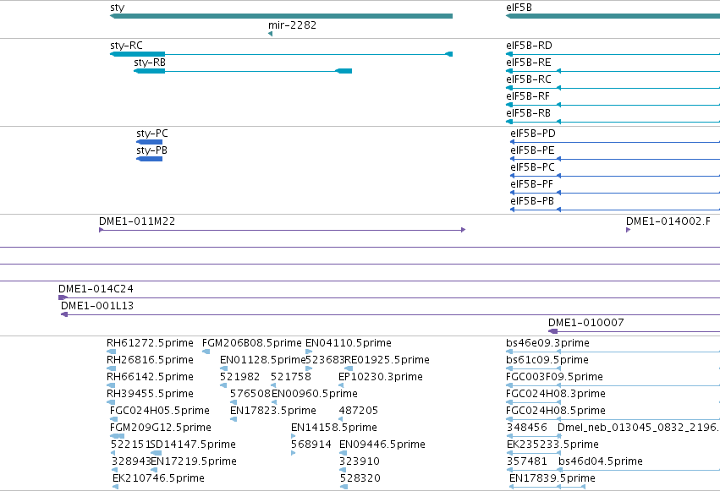Click EST RH39455.5prime

tap(150, 395)
